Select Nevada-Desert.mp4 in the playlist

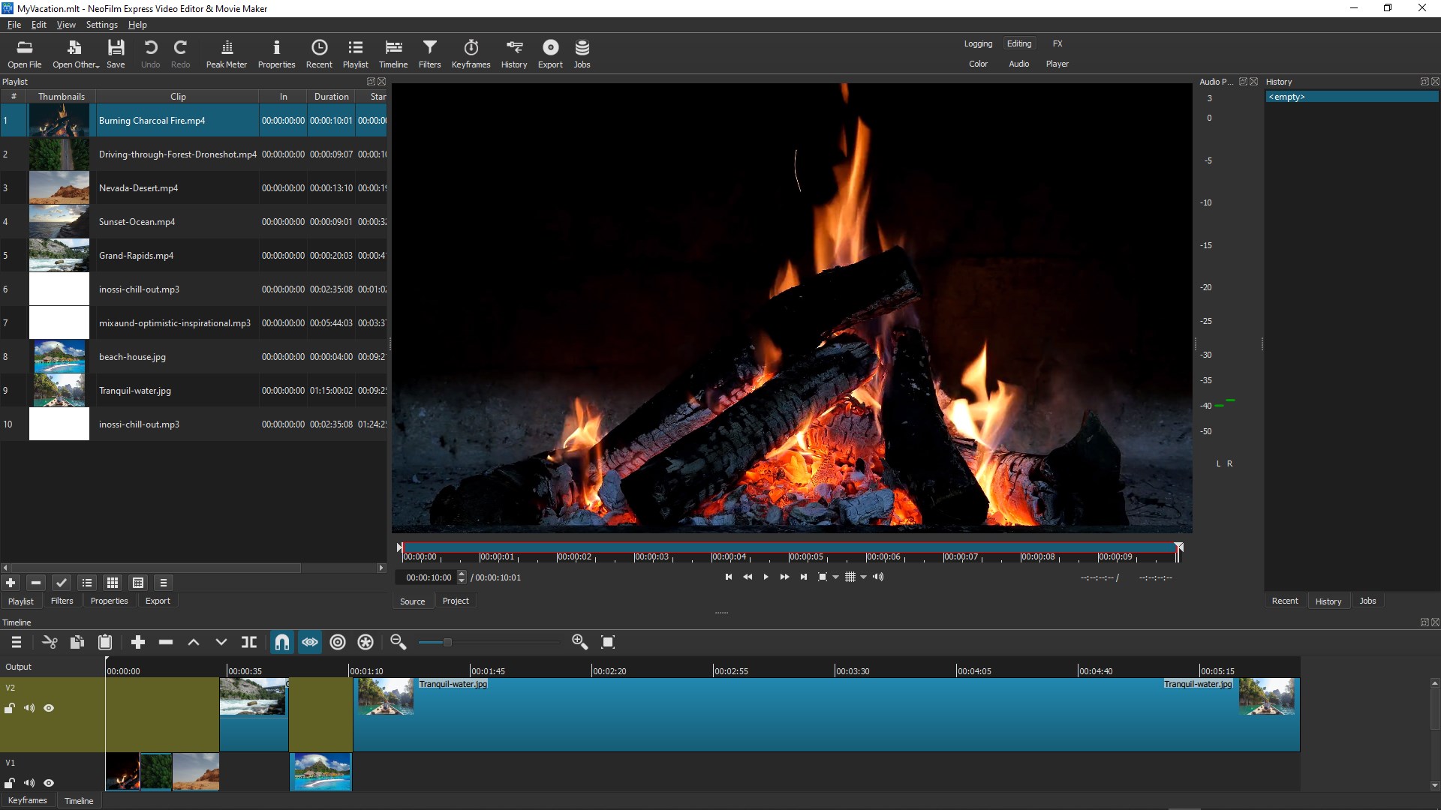(138, 188)
